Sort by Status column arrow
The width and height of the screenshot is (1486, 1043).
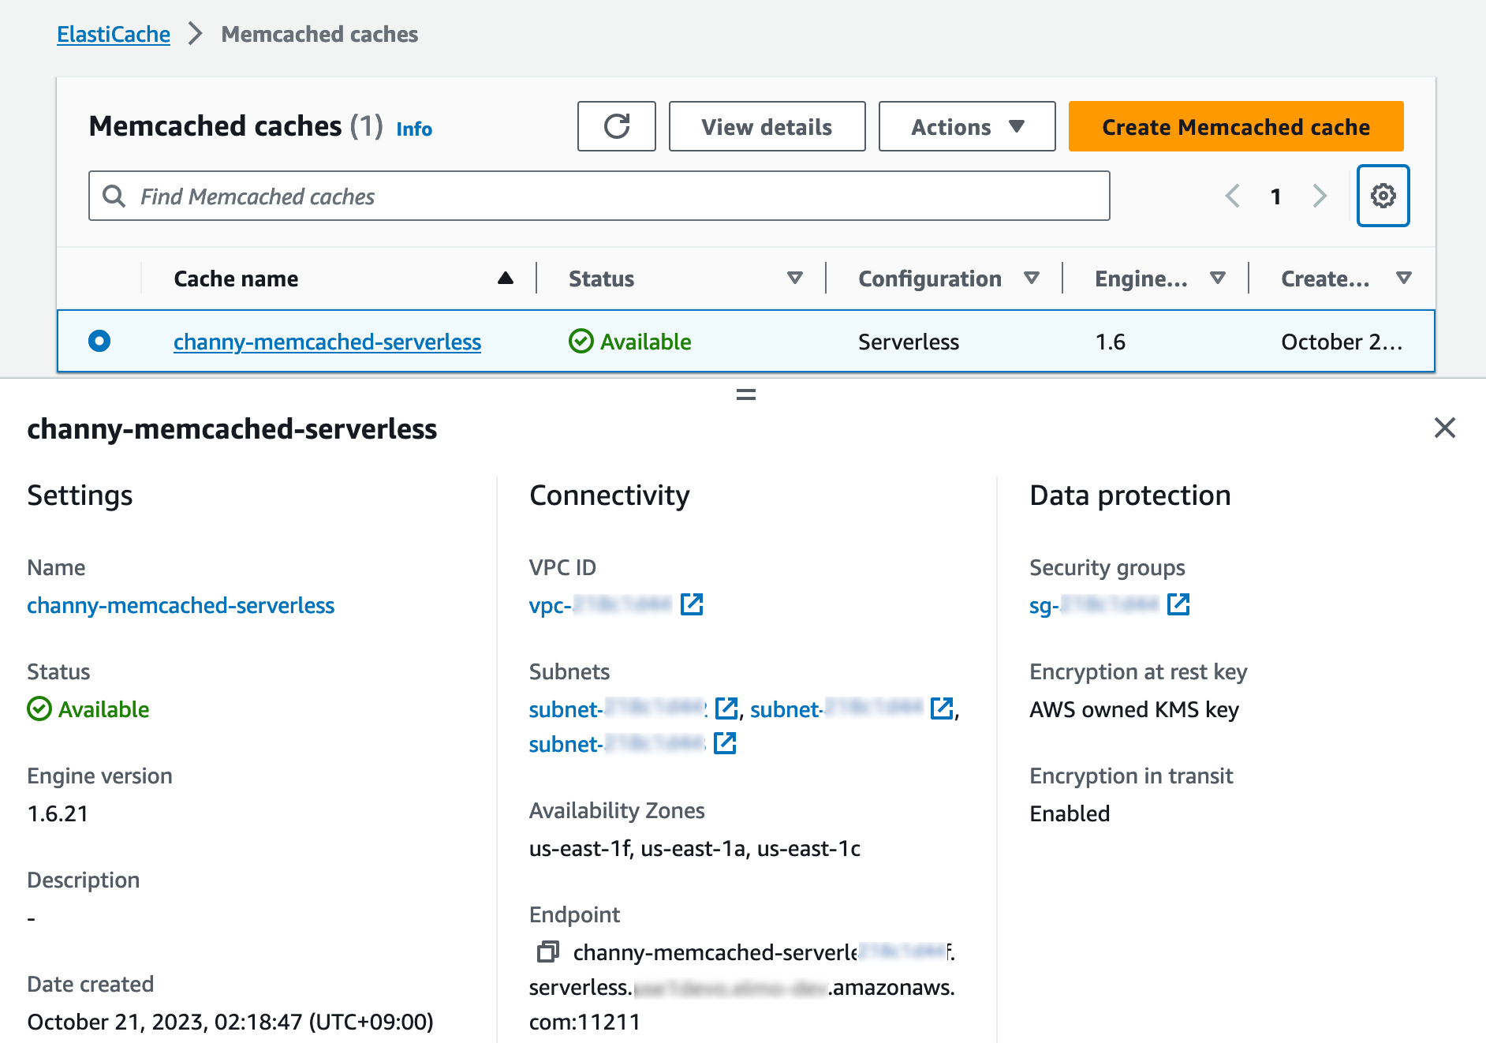[794, 278]
